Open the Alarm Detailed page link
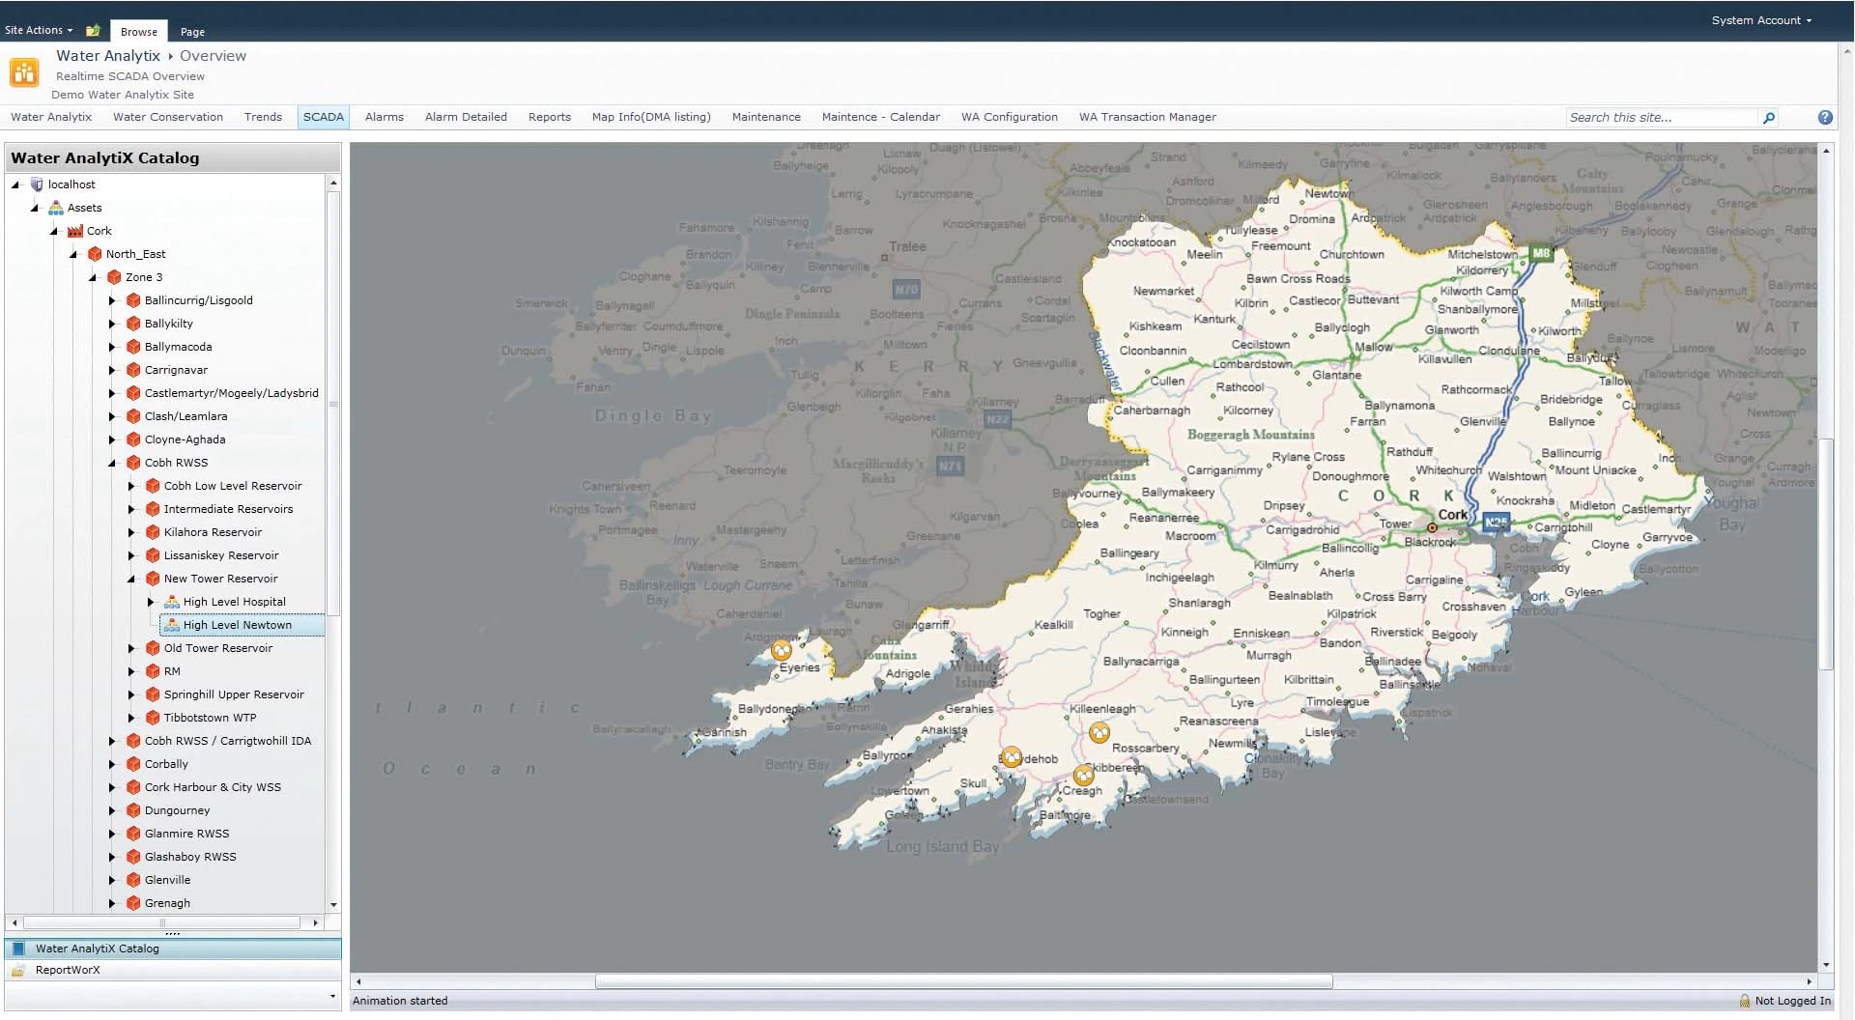 tap(466, 117)
